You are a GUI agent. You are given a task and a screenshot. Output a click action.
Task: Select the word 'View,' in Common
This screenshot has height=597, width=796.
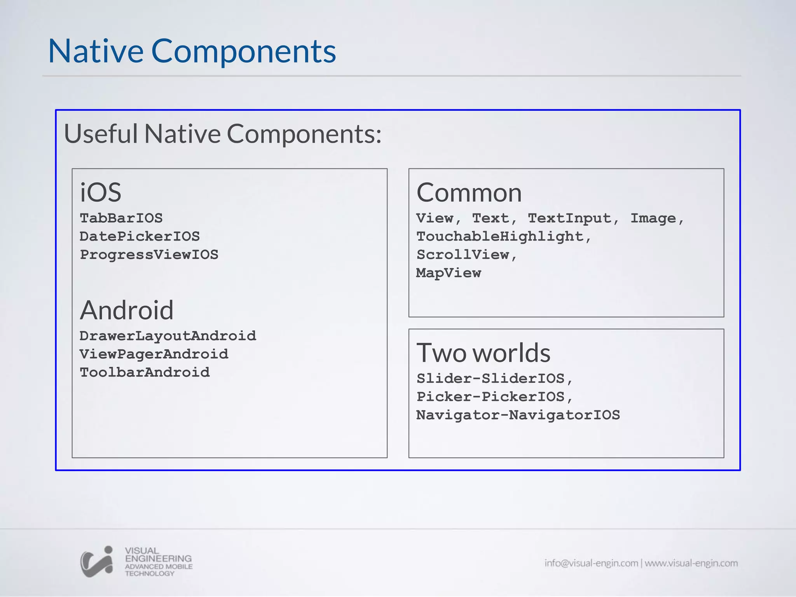[438, 218]
